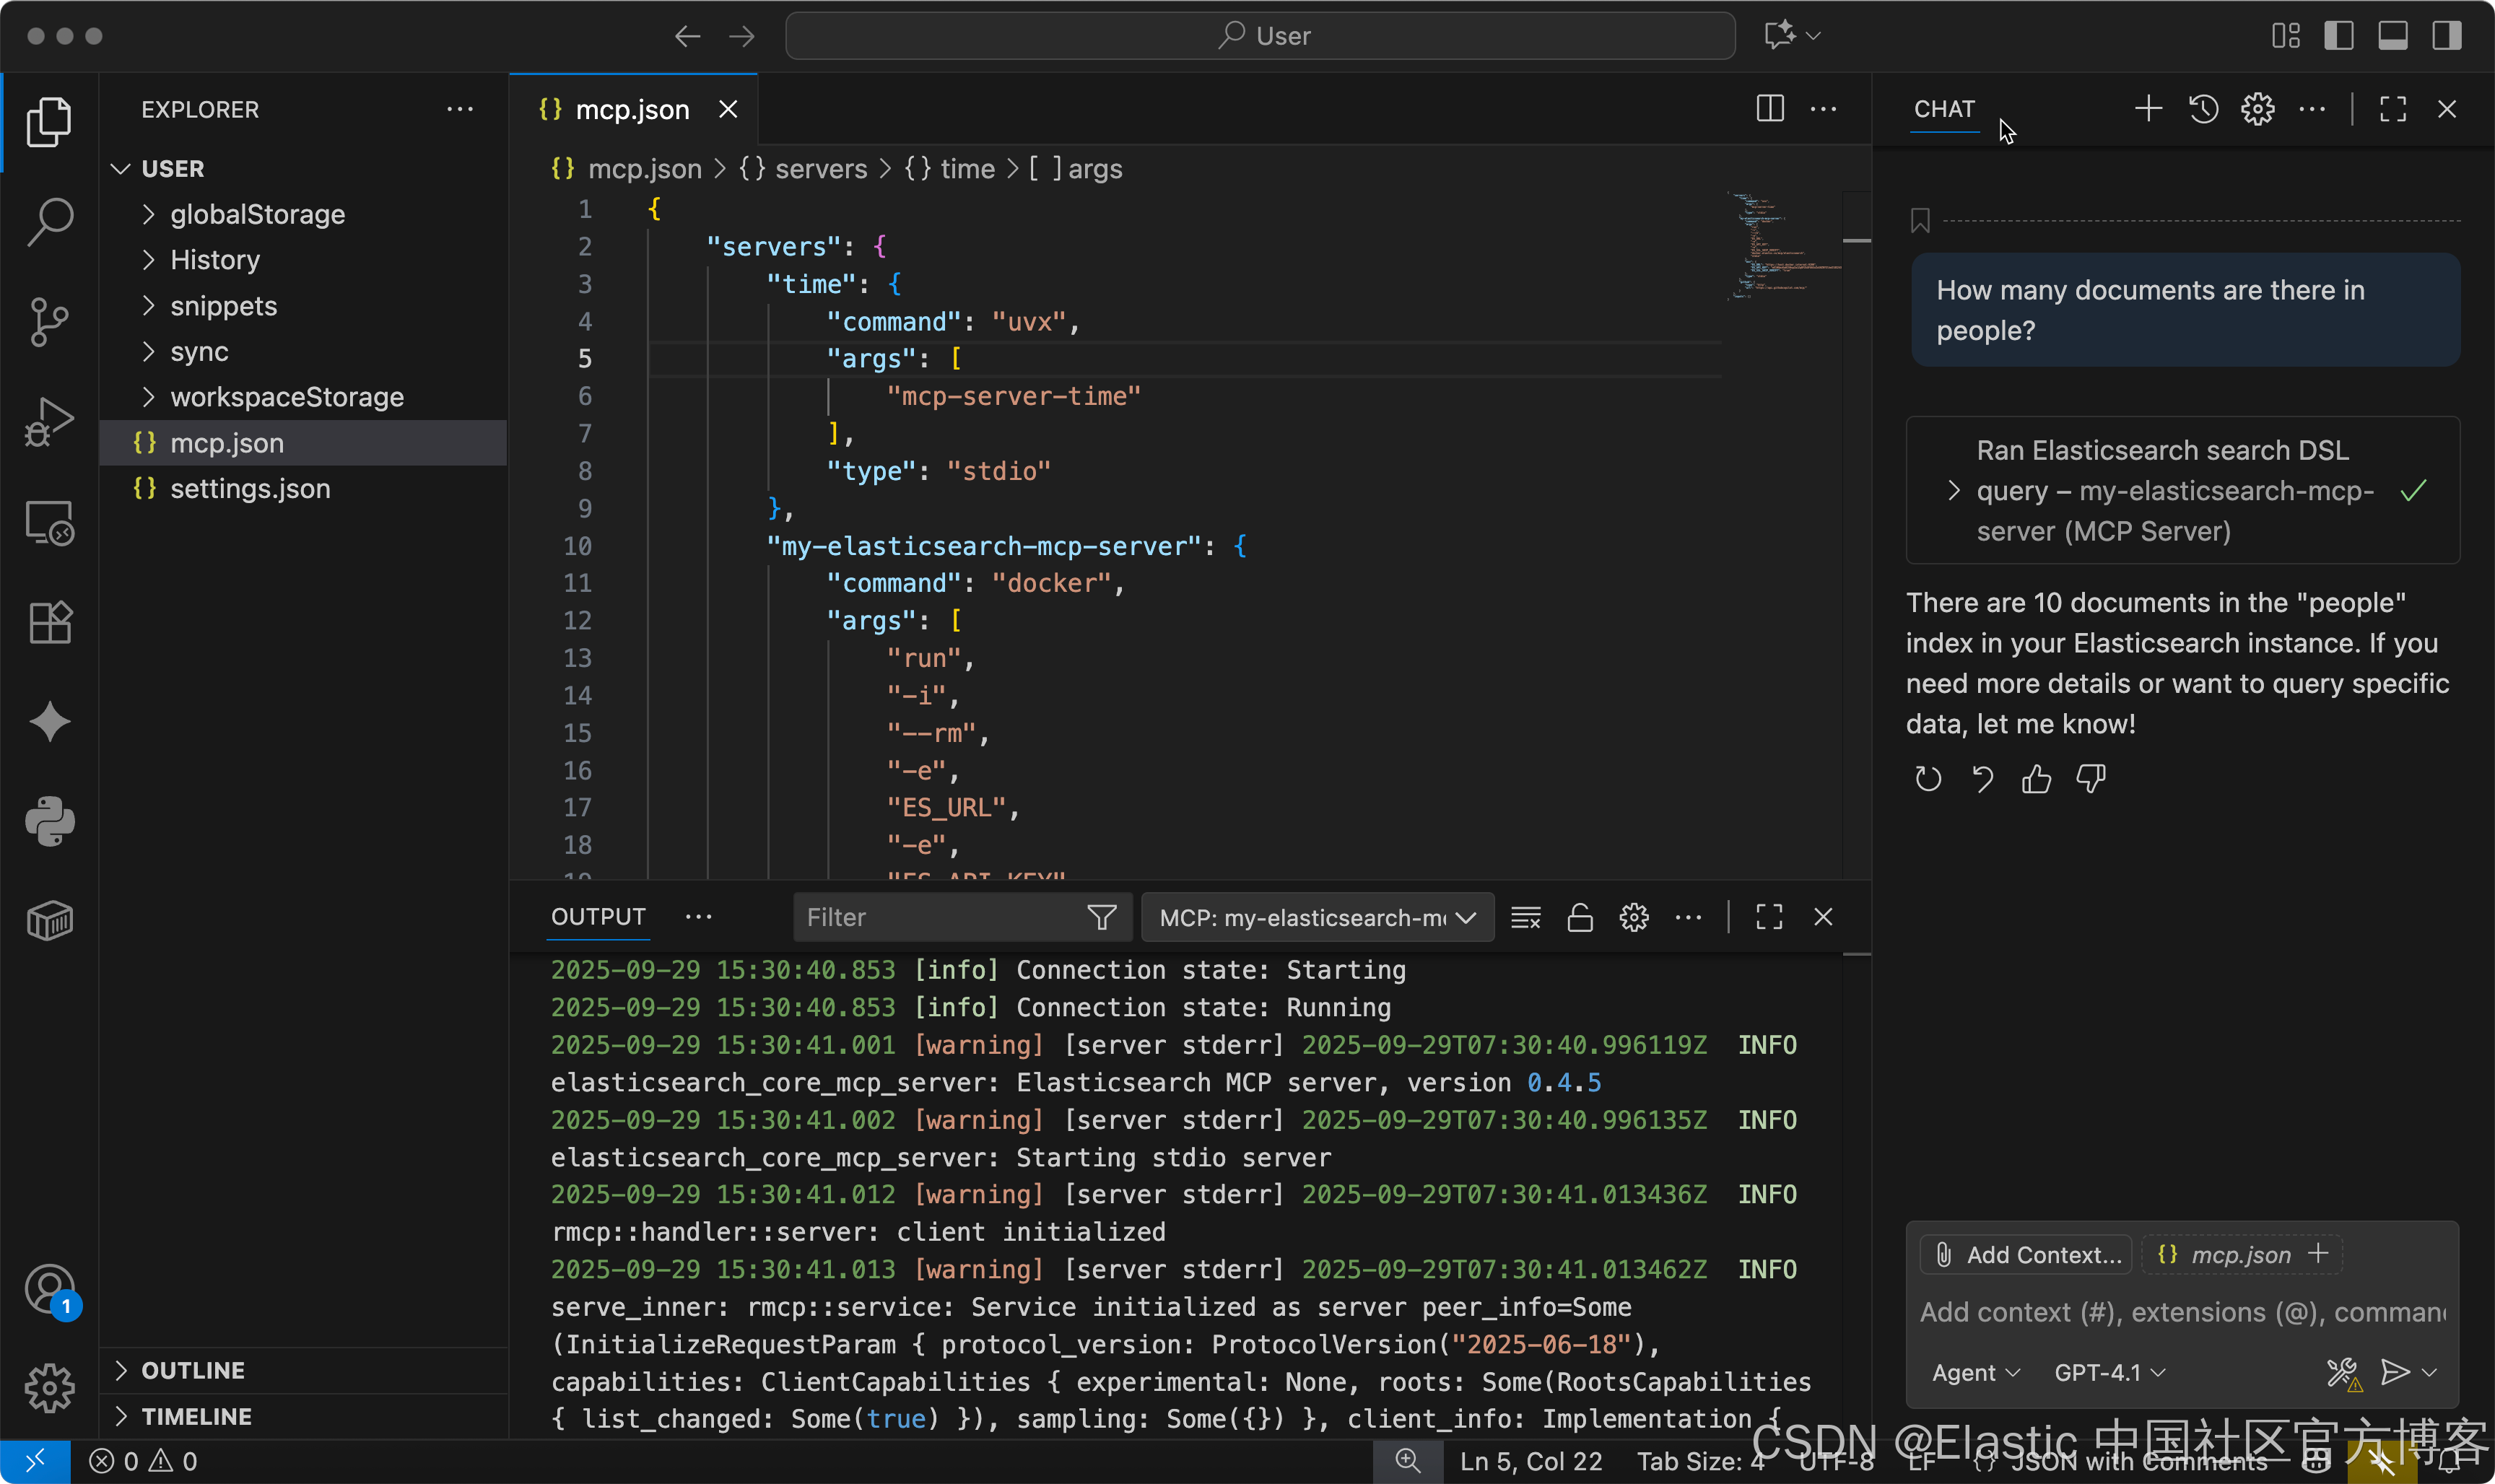Screen dimensions: 2495x1484
Task: Undo the last chat request
Action: click(1982, 778)
